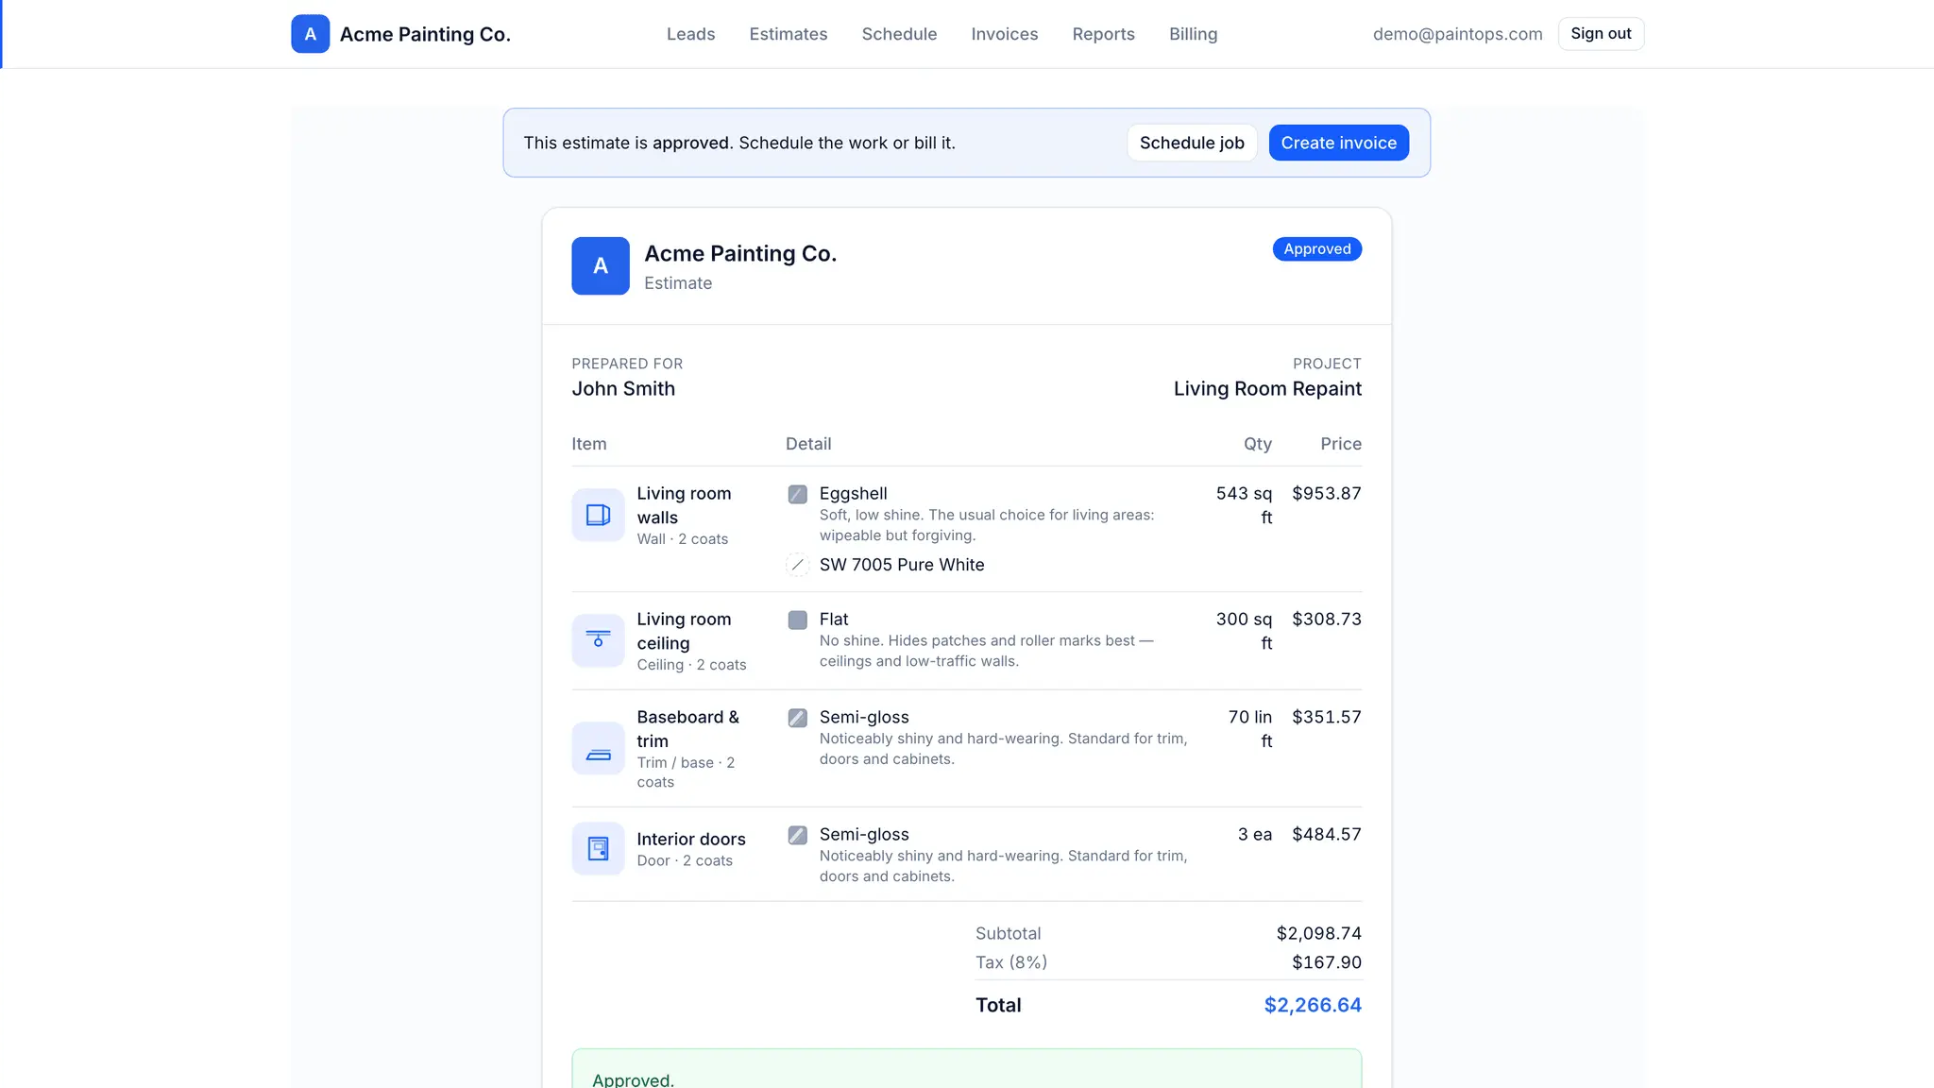The image size is (1934, 1088).
Task: Click the Interior doors item name
Action: point(691,840)
